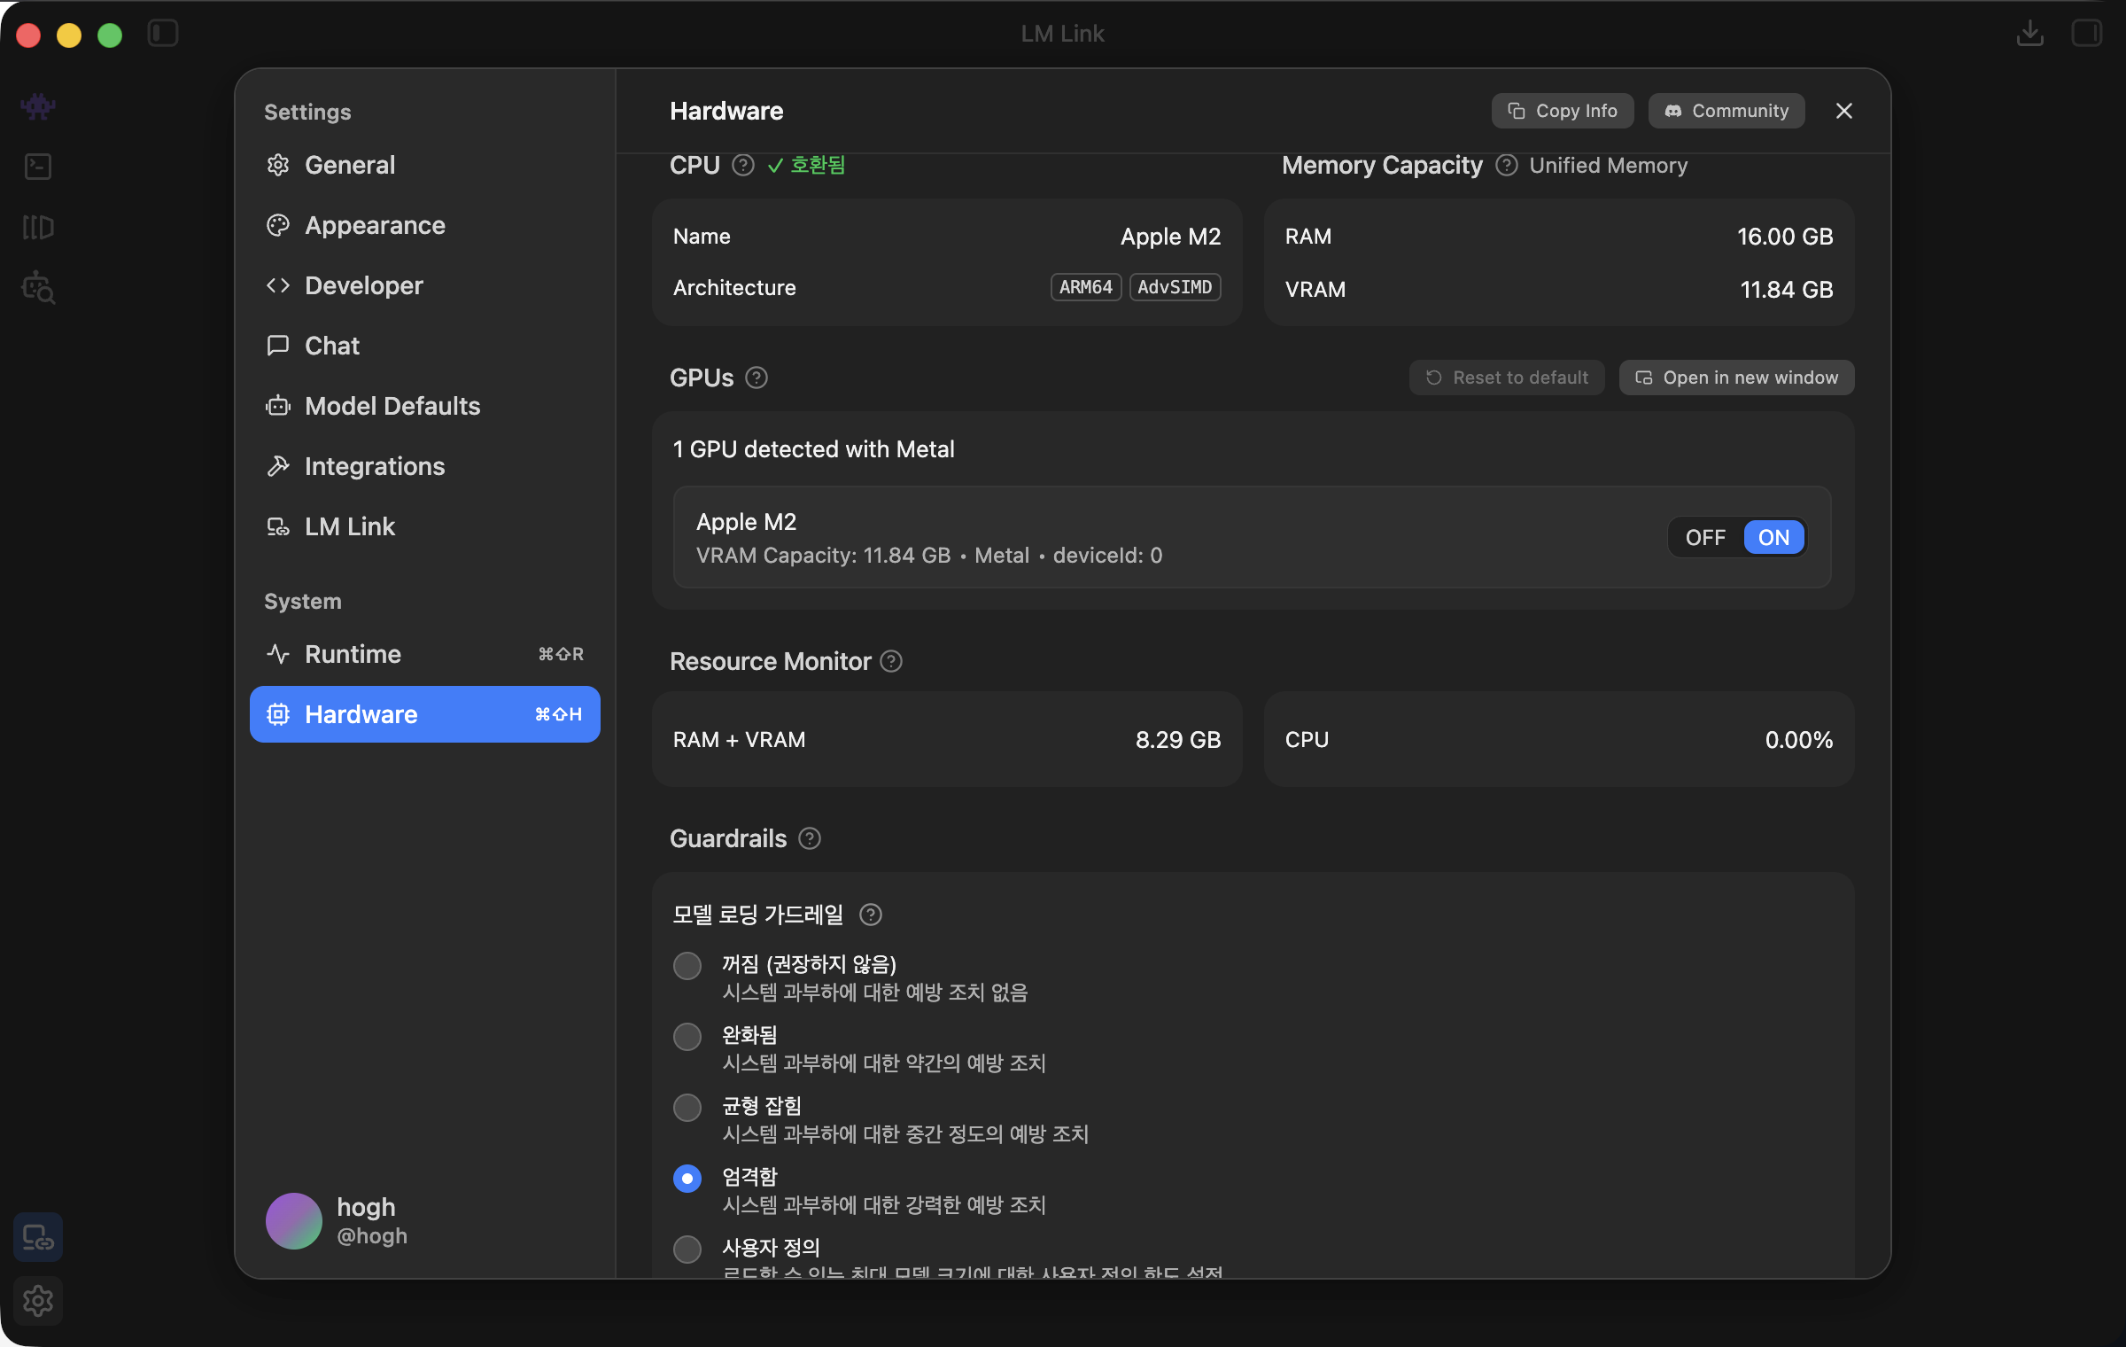The width and height of the screenshot is (2126, 1347).
Task: Open Chat settings
Action: [425, 346]
